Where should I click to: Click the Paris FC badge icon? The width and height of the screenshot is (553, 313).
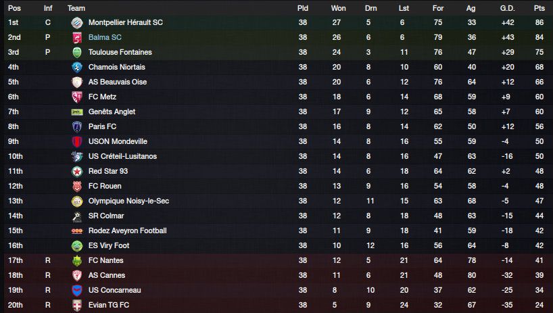(77, 126)
